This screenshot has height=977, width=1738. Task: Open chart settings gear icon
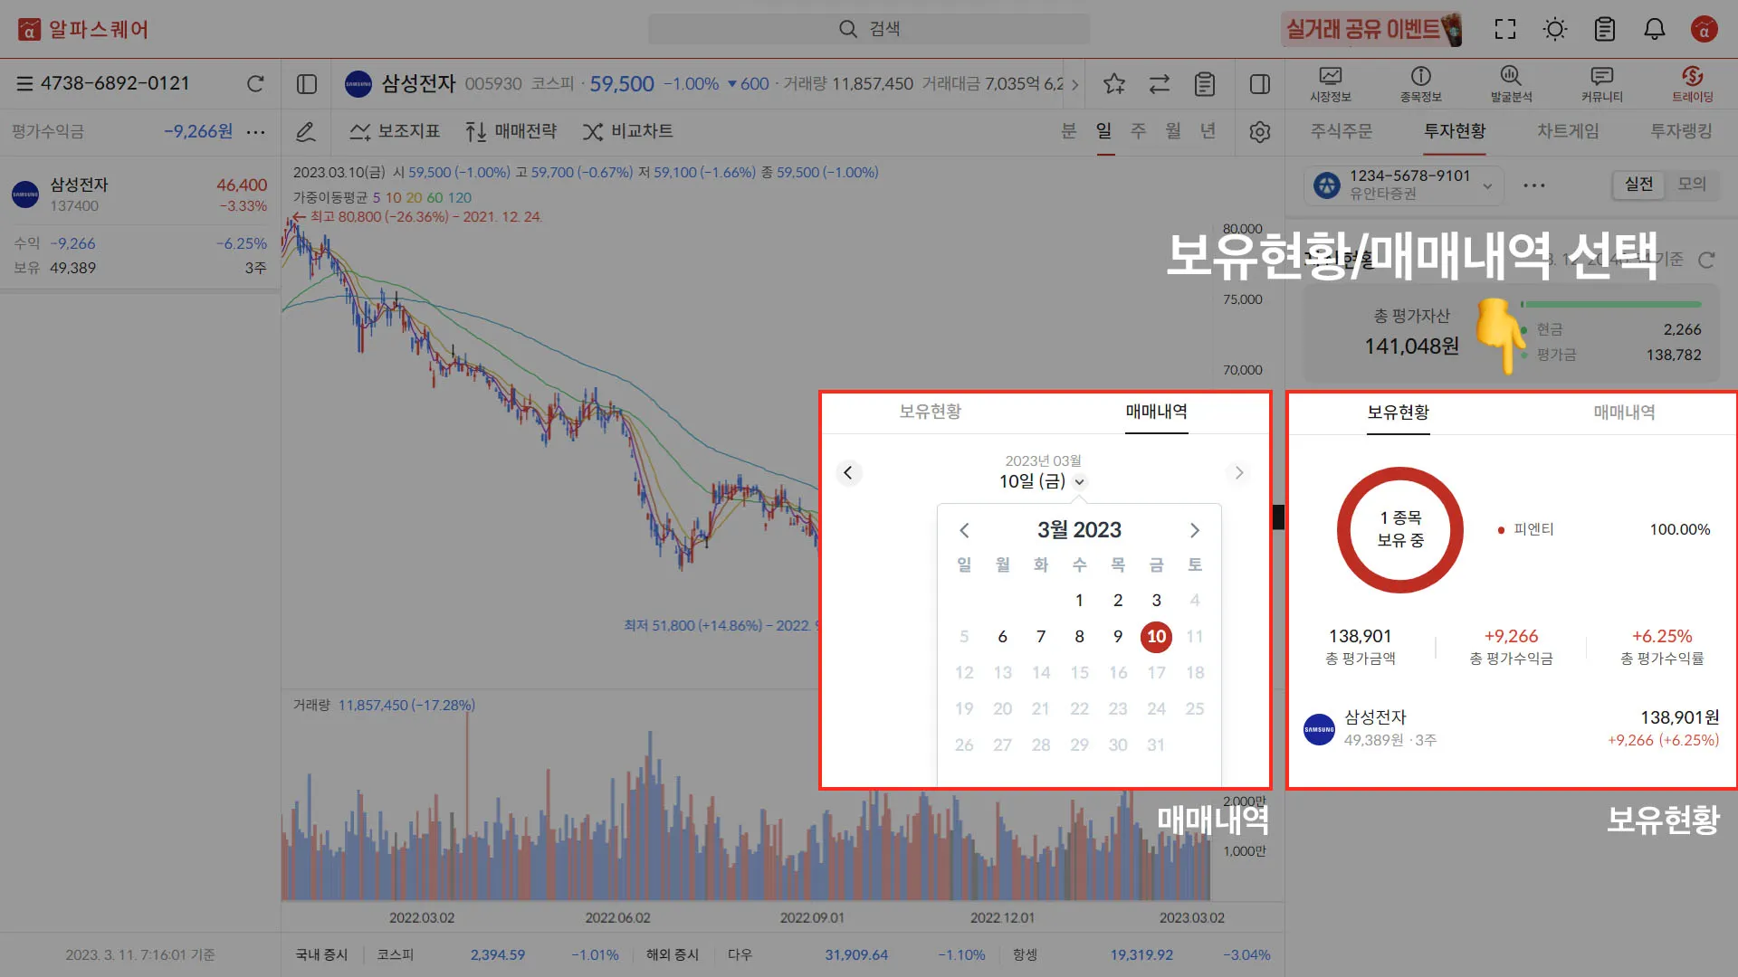point(1259,132)
